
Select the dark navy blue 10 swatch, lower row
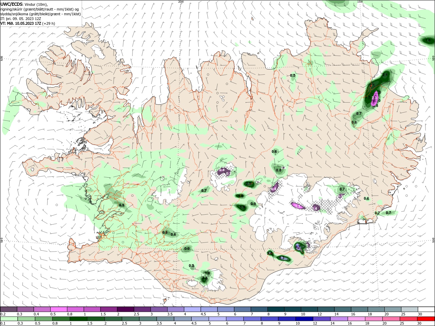point(304,319)
